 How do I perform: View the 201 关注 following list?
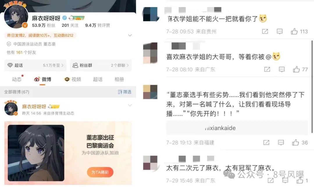[70, 25]
